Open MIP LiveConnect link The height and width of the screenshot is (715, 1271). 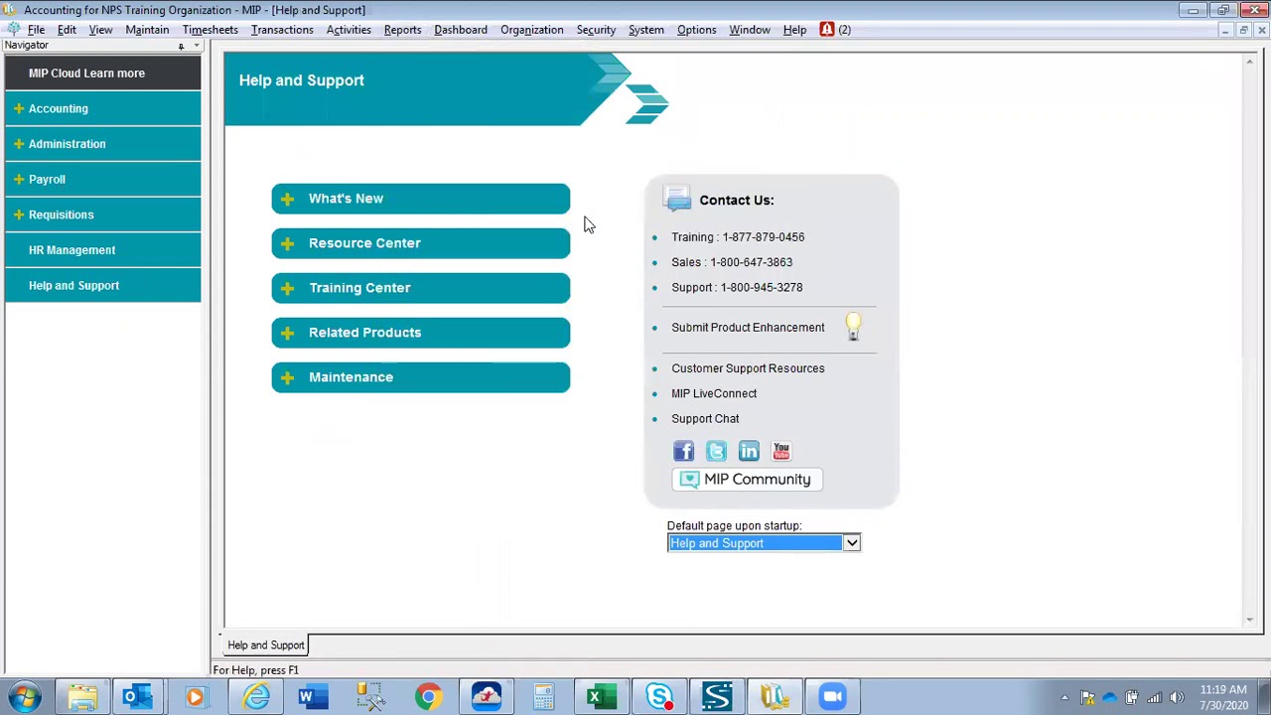click(x=714, y=393)
